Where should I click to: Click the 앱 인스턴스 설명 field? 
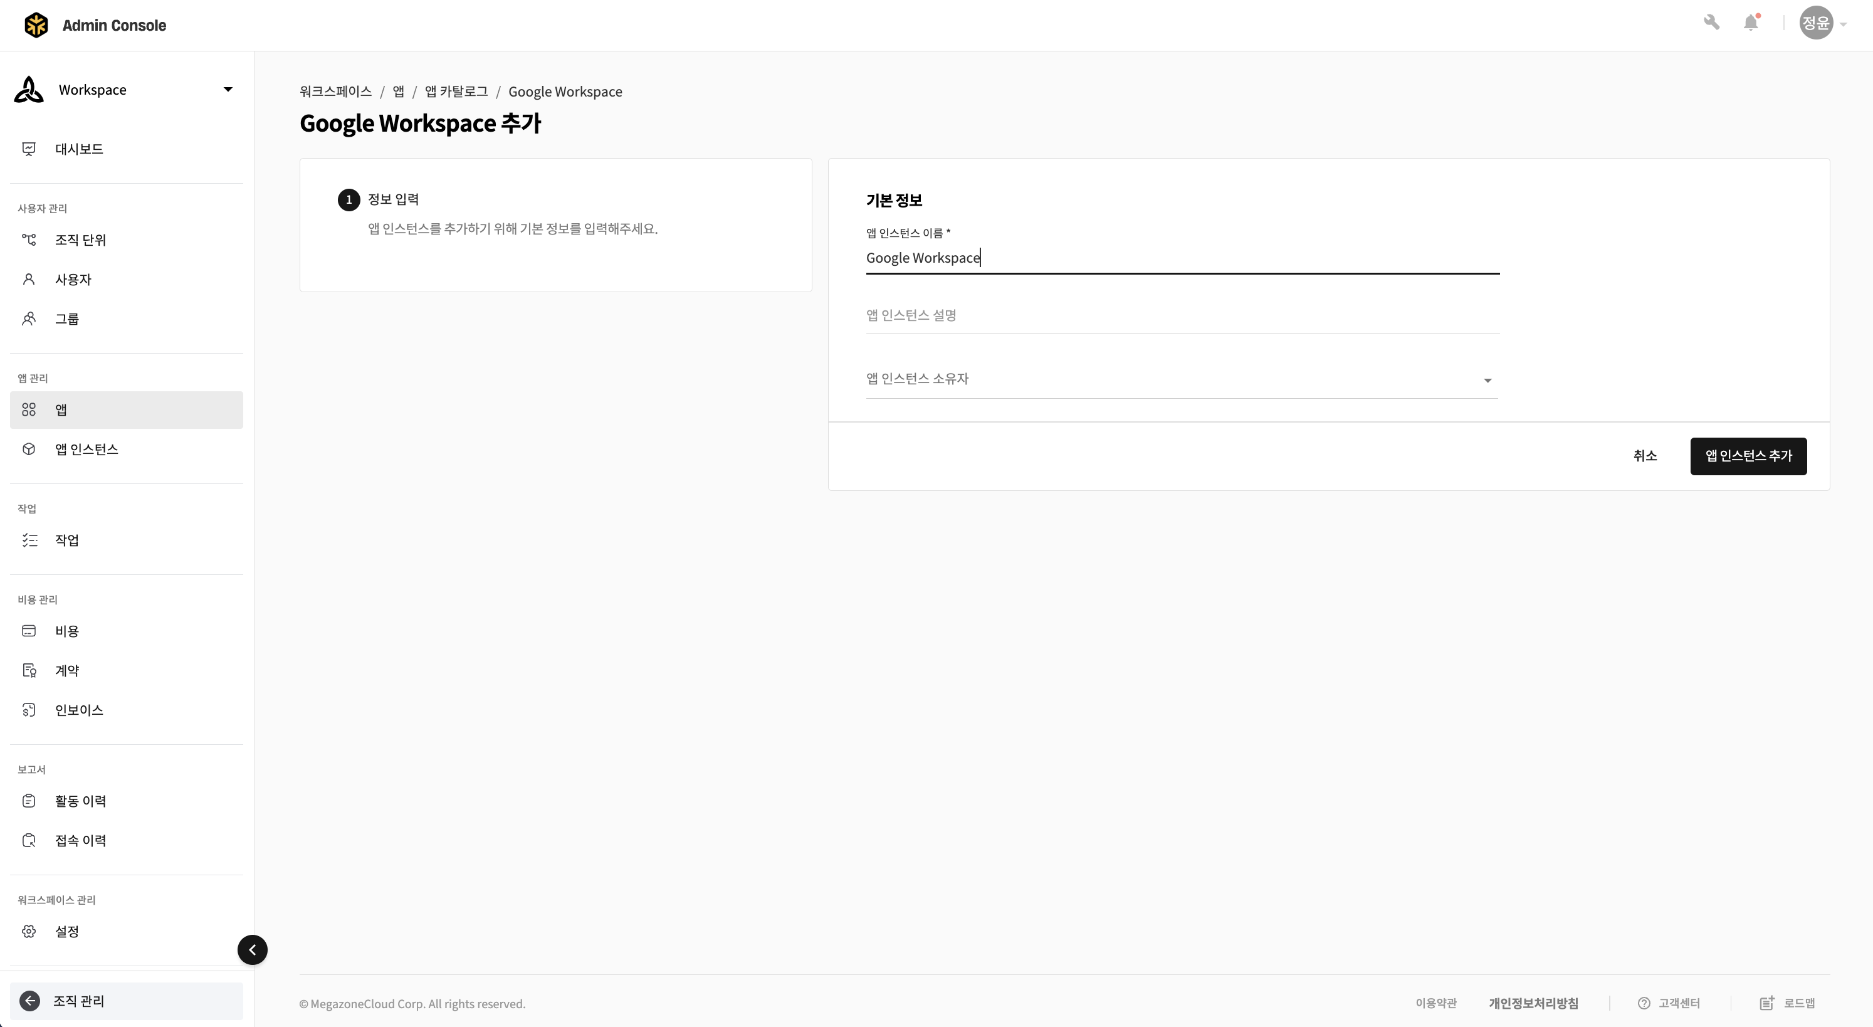(1182, 315)
